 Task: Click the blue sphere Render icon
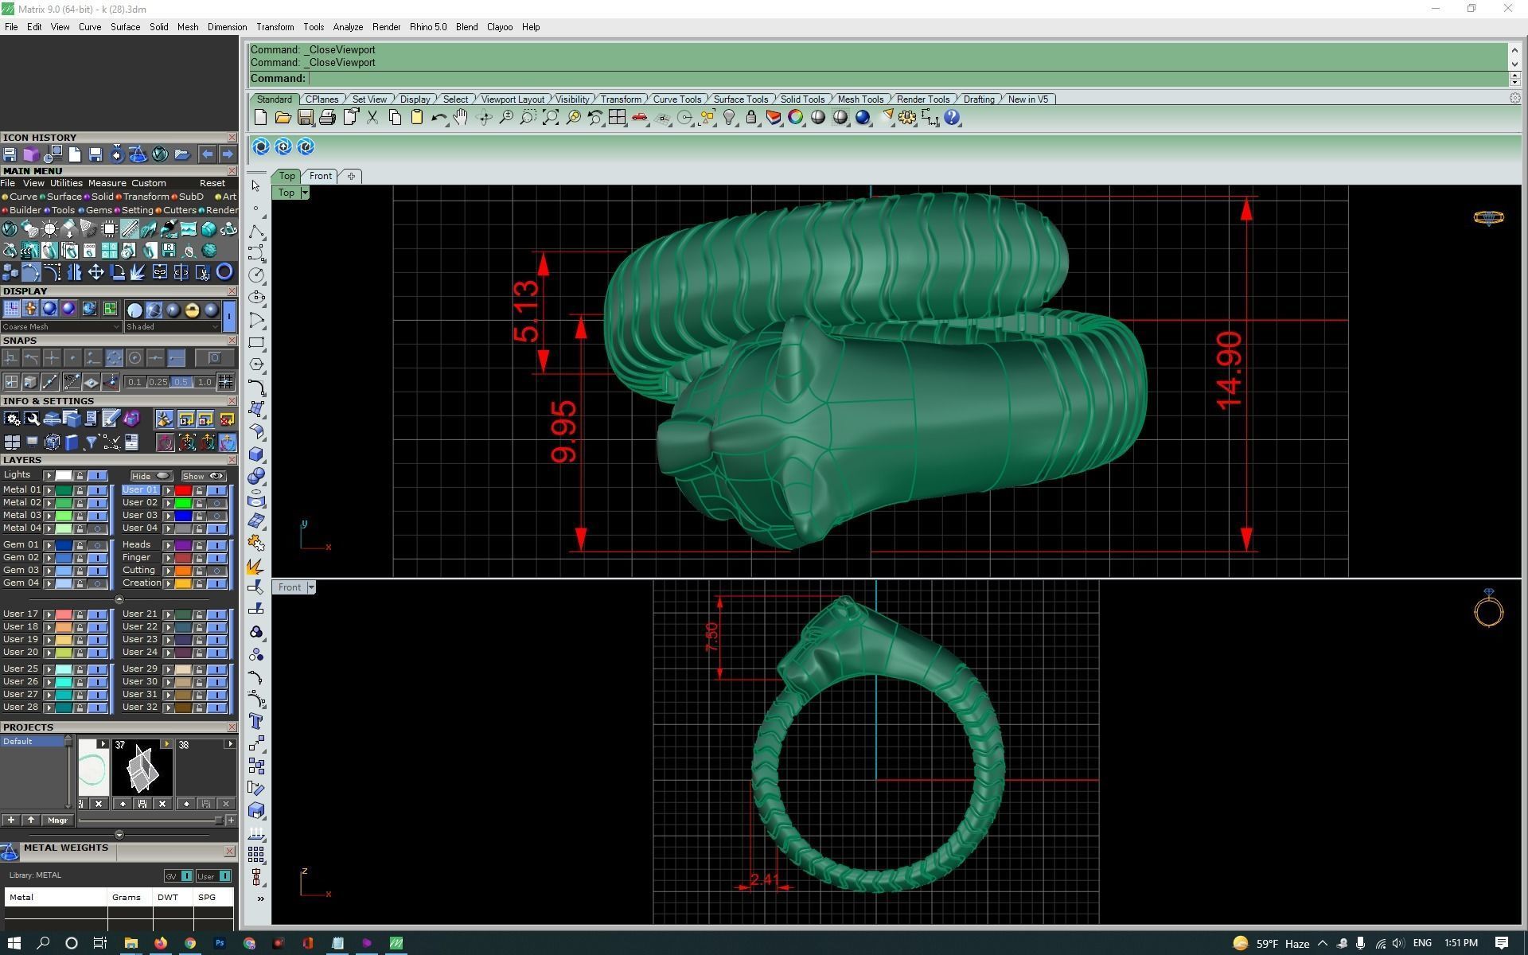click(x=863, y=118)
